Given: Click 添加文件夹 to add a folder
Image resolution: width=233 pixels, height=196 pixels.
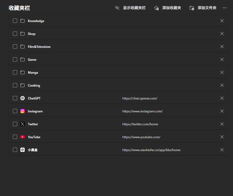Looking at the screenshot, I should tap(203, 8).
